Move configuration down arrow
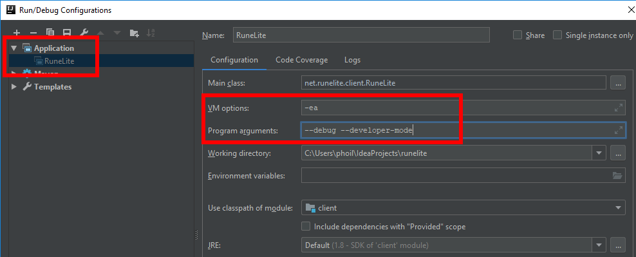Image resolution: width=636 pixels, height=257 pixels. pos(117,33)
